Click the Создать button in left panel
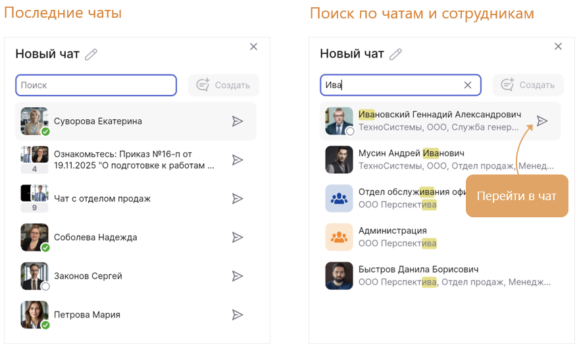This screenshot has width=579, height=347. pos(224,85)
